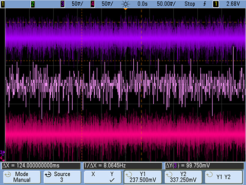This screenshot has width=246, height=185.
Task: Click the Stop acquisition status label
Action: 190,4
